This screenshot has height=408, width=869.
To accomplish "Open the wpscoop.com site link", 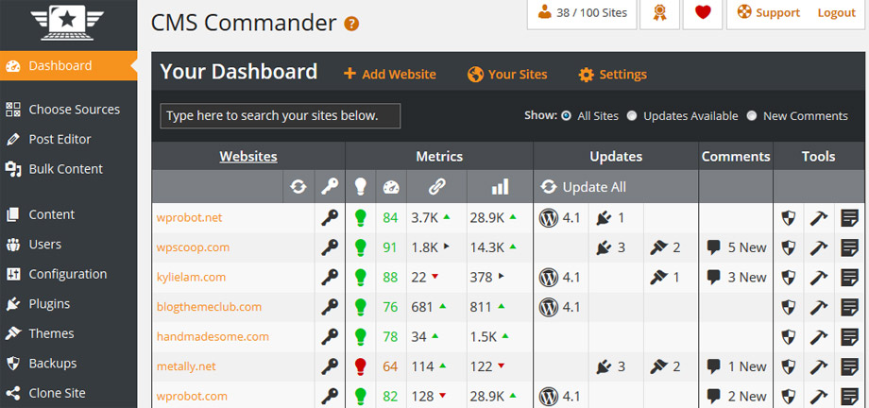I will click(x=193, y=247).
